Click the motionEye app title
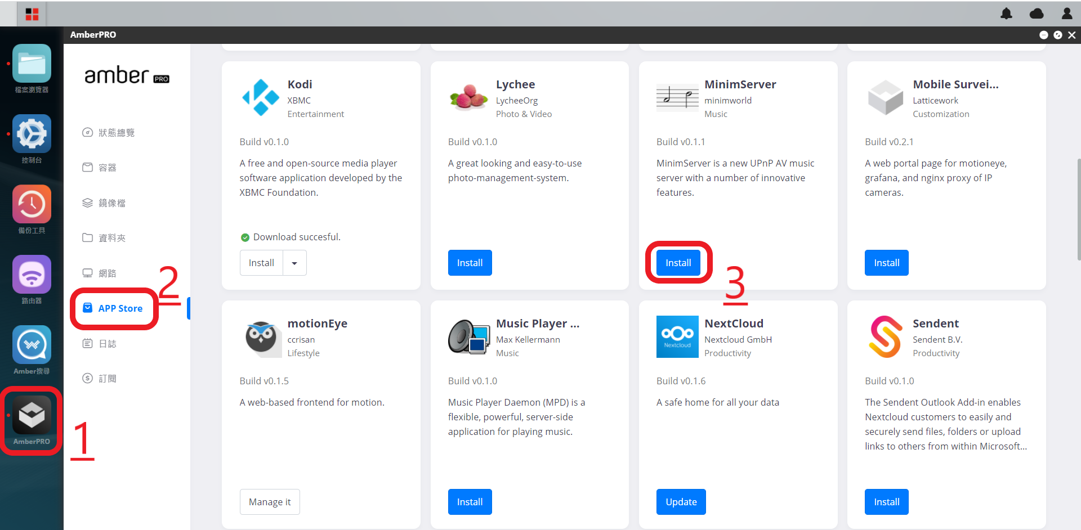Screen dimensions: 1081x530 (x=318, y=324)
